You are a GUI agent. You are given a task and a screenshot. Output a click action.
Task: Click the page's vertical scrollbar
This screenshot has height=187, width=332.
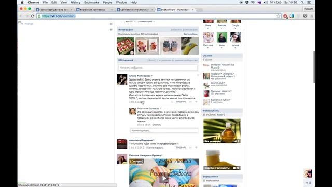(314, 67)
